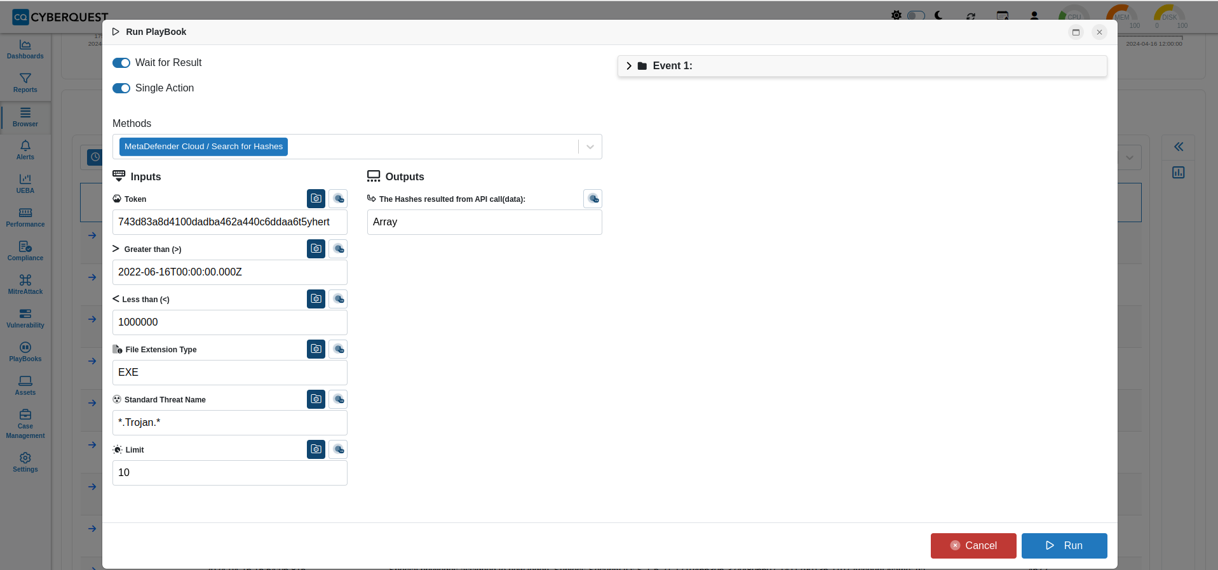Image resolution: width=1218 pixels, height=570 pixels.
Task: Open MitreAttack in the sidebar
Action: 25,285
